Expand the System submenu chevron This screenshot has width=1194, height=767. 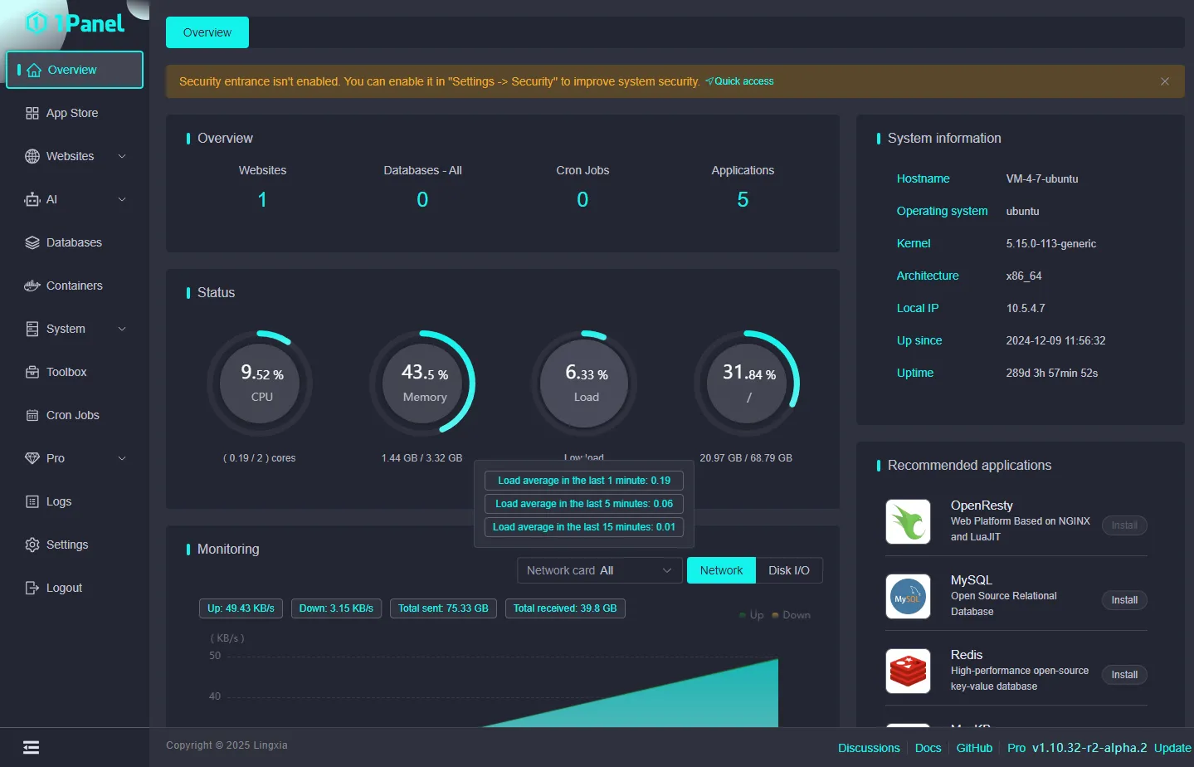tap(122, 329)
